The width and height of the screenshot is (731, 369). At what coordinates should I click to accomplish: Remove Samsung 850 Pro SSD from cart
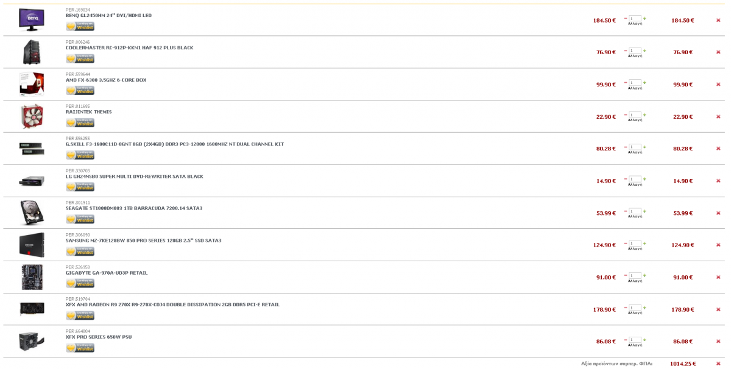pyautogui.click(x=718, y=245)
